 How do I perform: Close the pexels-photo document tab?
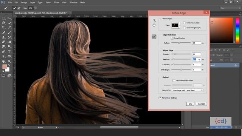tap(70, 13)
